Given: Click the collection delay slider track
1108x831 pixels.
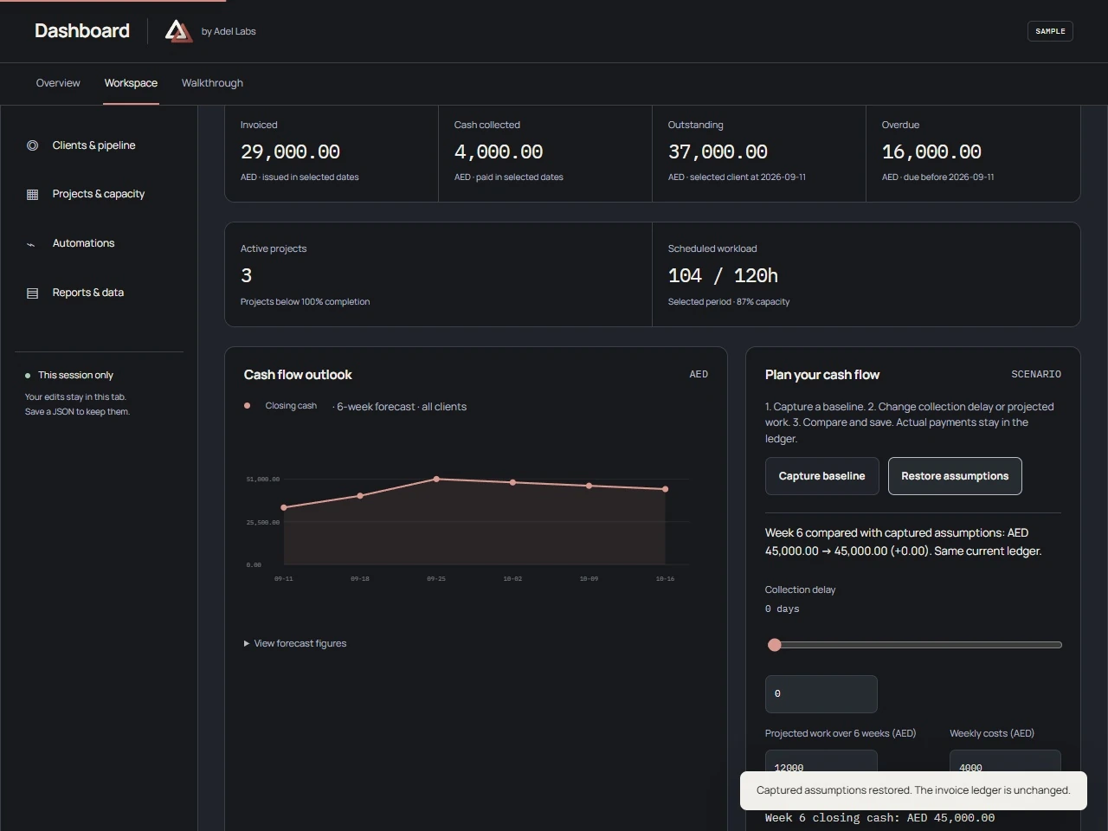Looking at the screenshot, I should coord(913,645).
